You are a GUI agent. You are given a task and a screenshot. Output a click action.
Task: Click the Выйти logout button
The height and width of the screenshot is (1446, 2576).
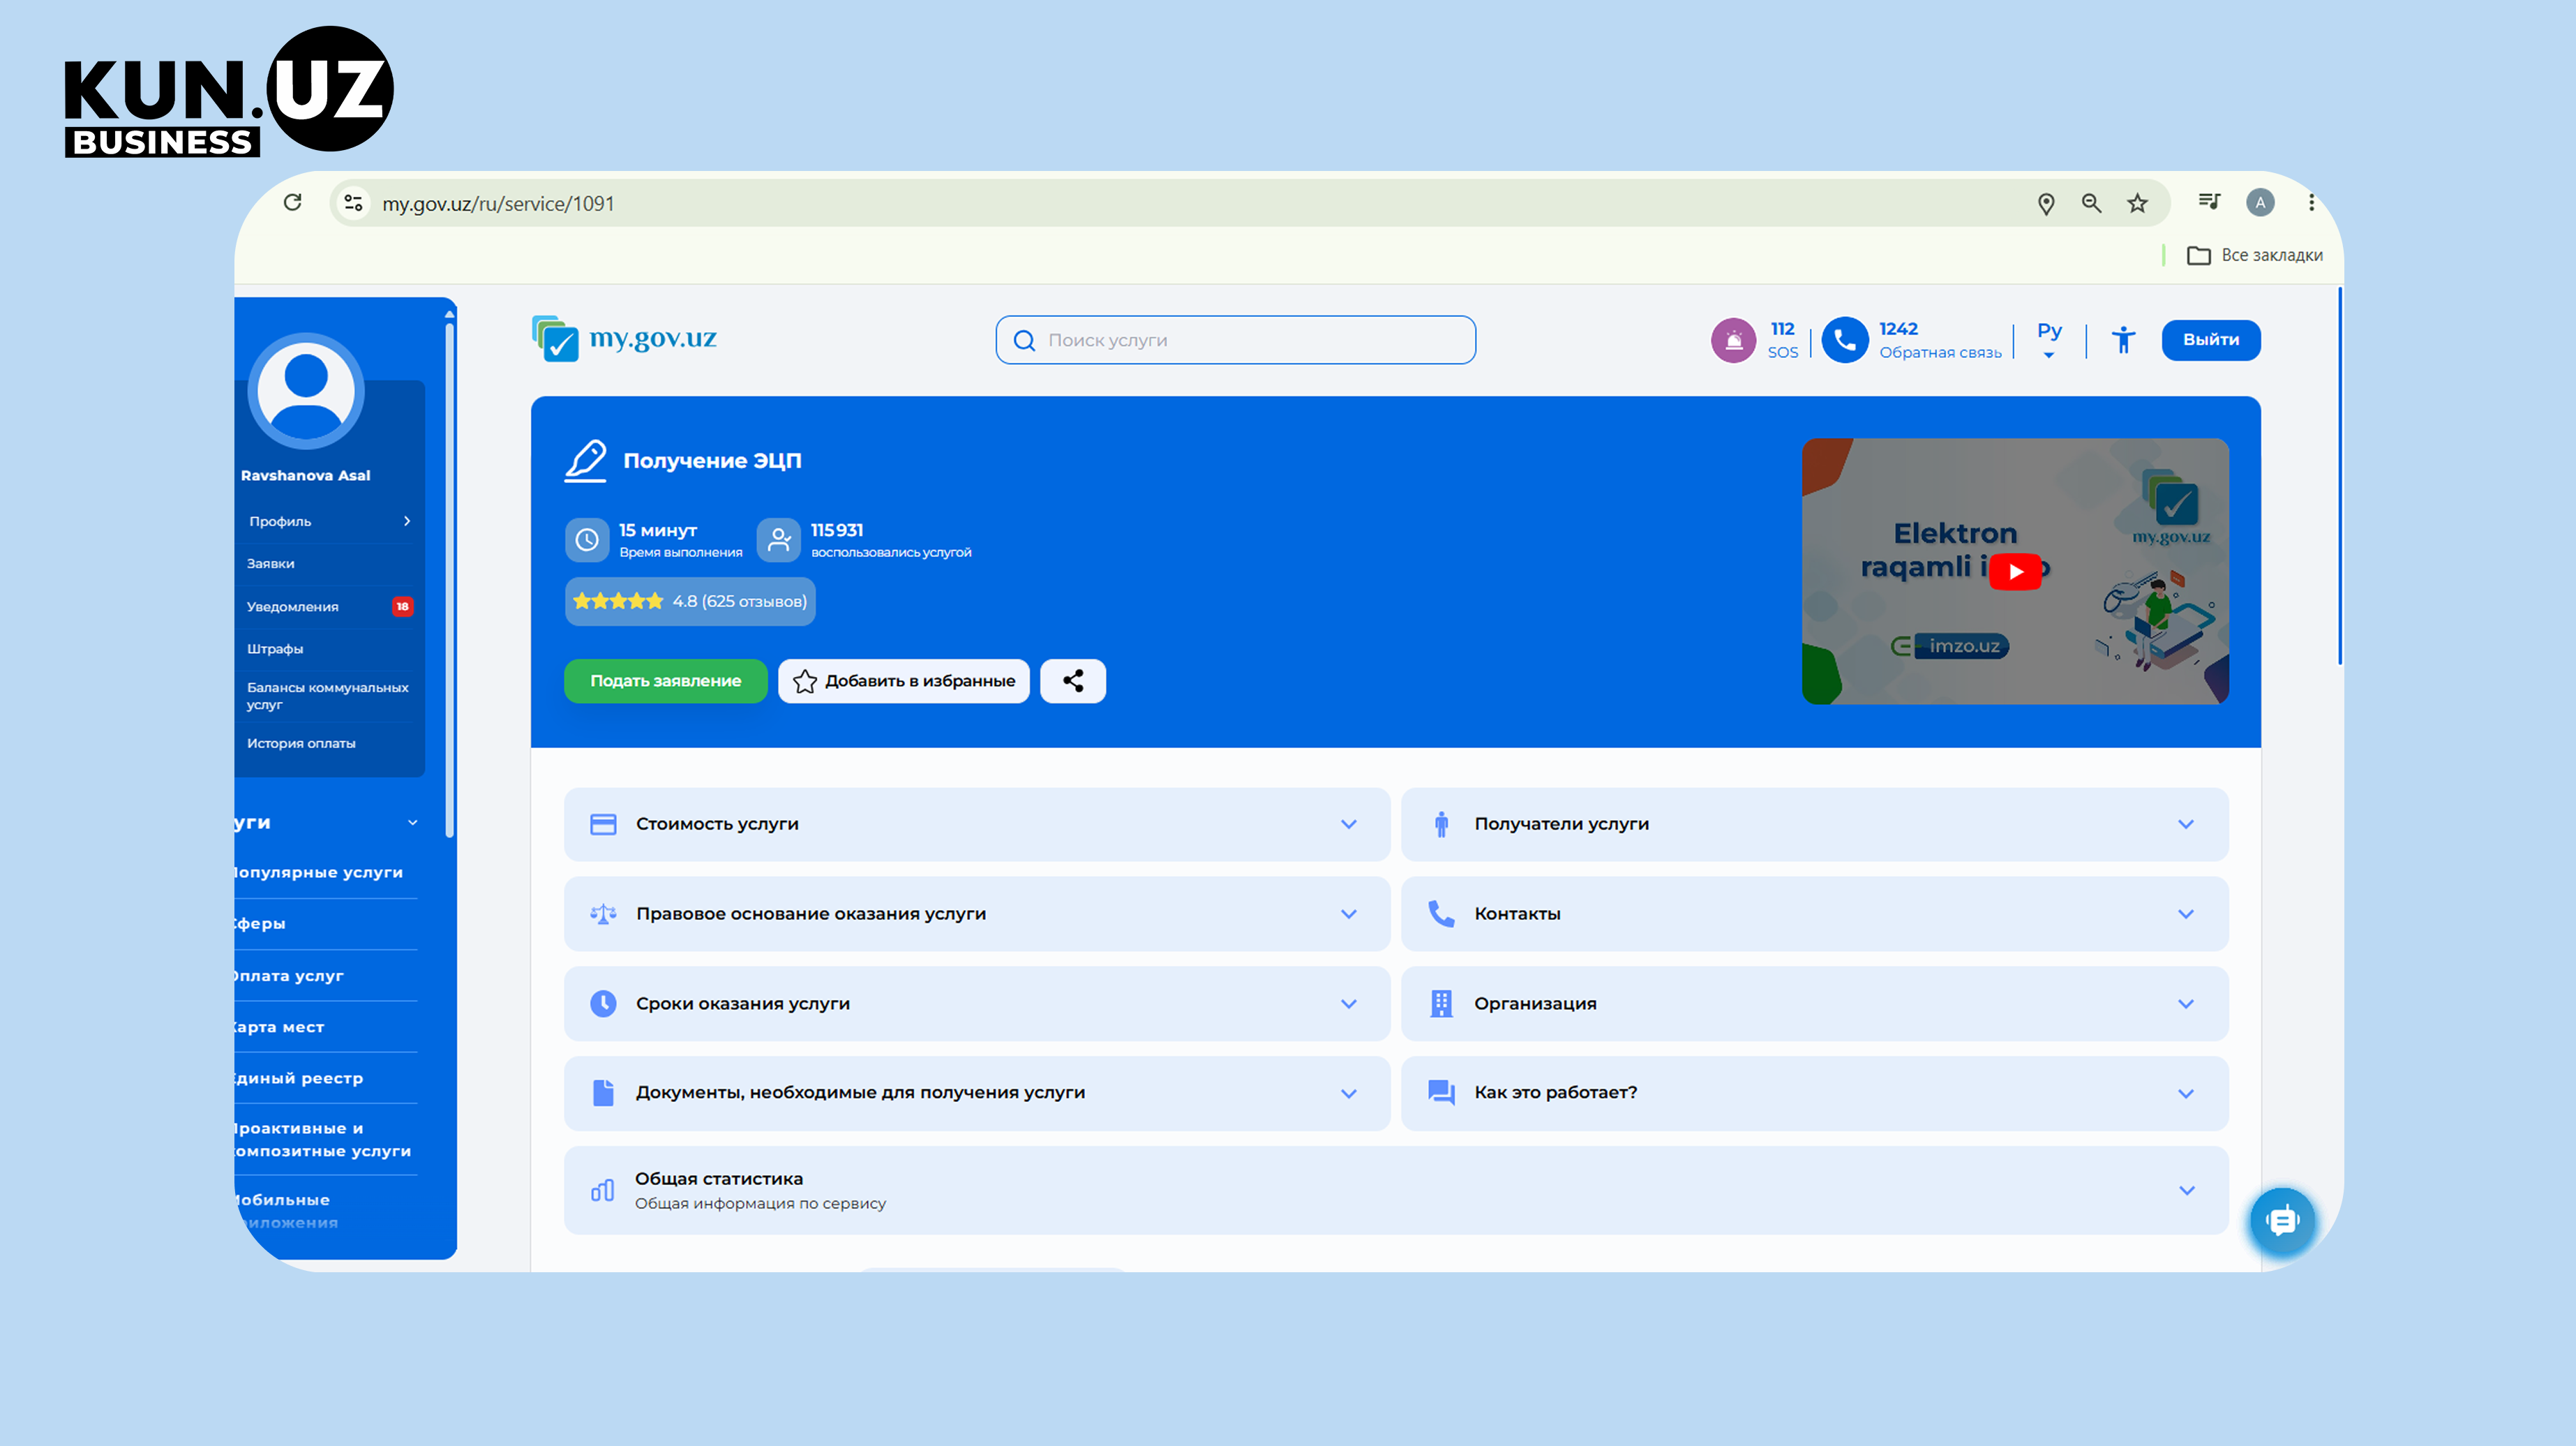[x=2211, y=340]
